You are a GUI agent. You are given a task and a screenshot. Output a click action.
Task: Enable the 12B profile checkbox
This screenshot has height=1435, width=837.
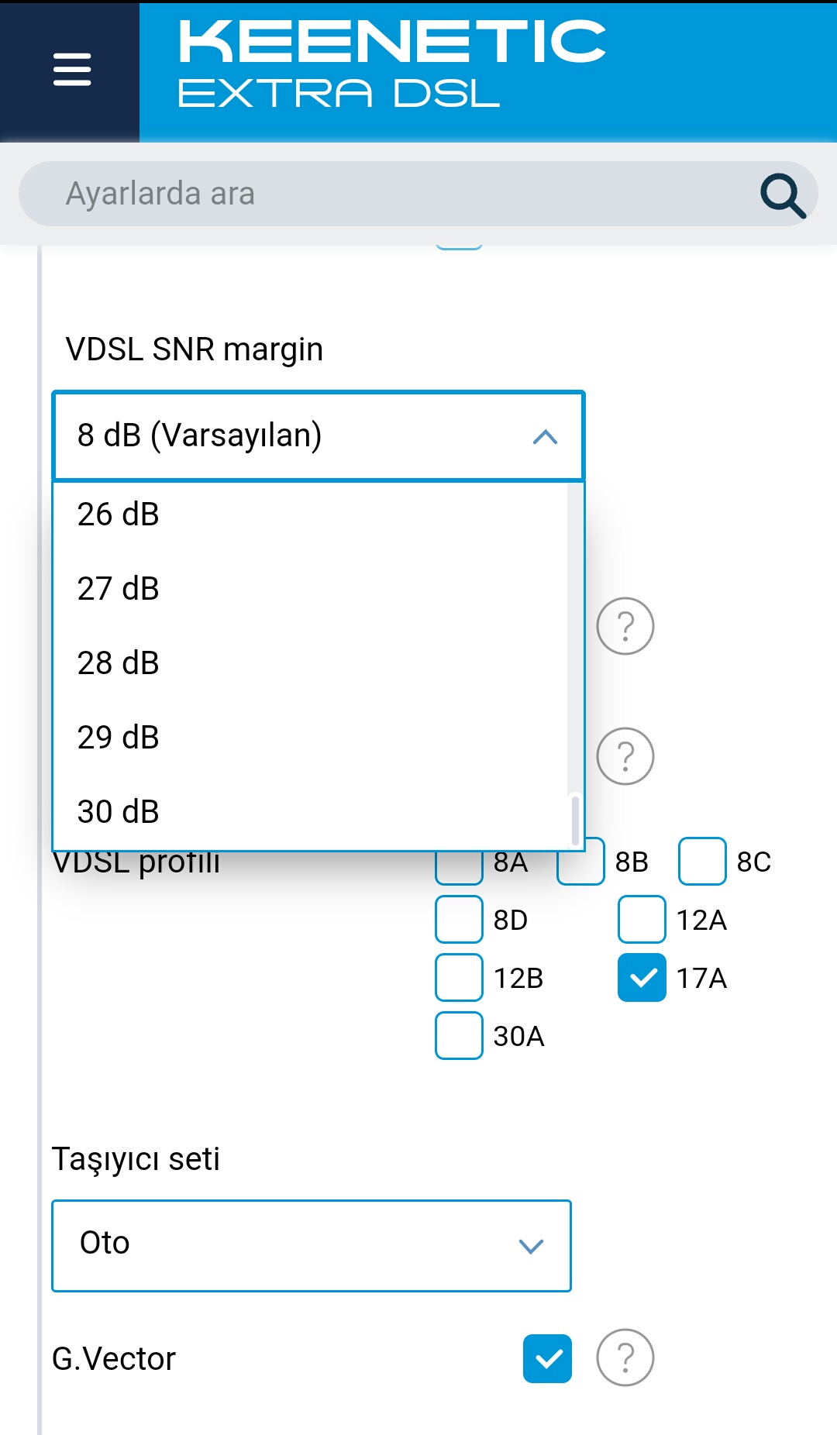459,977
